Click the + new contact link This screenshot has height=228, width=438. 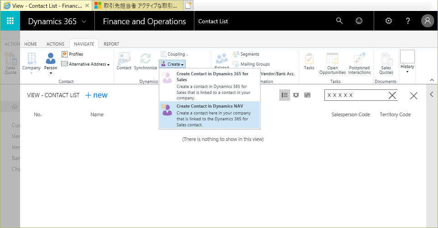click(96, 95)
